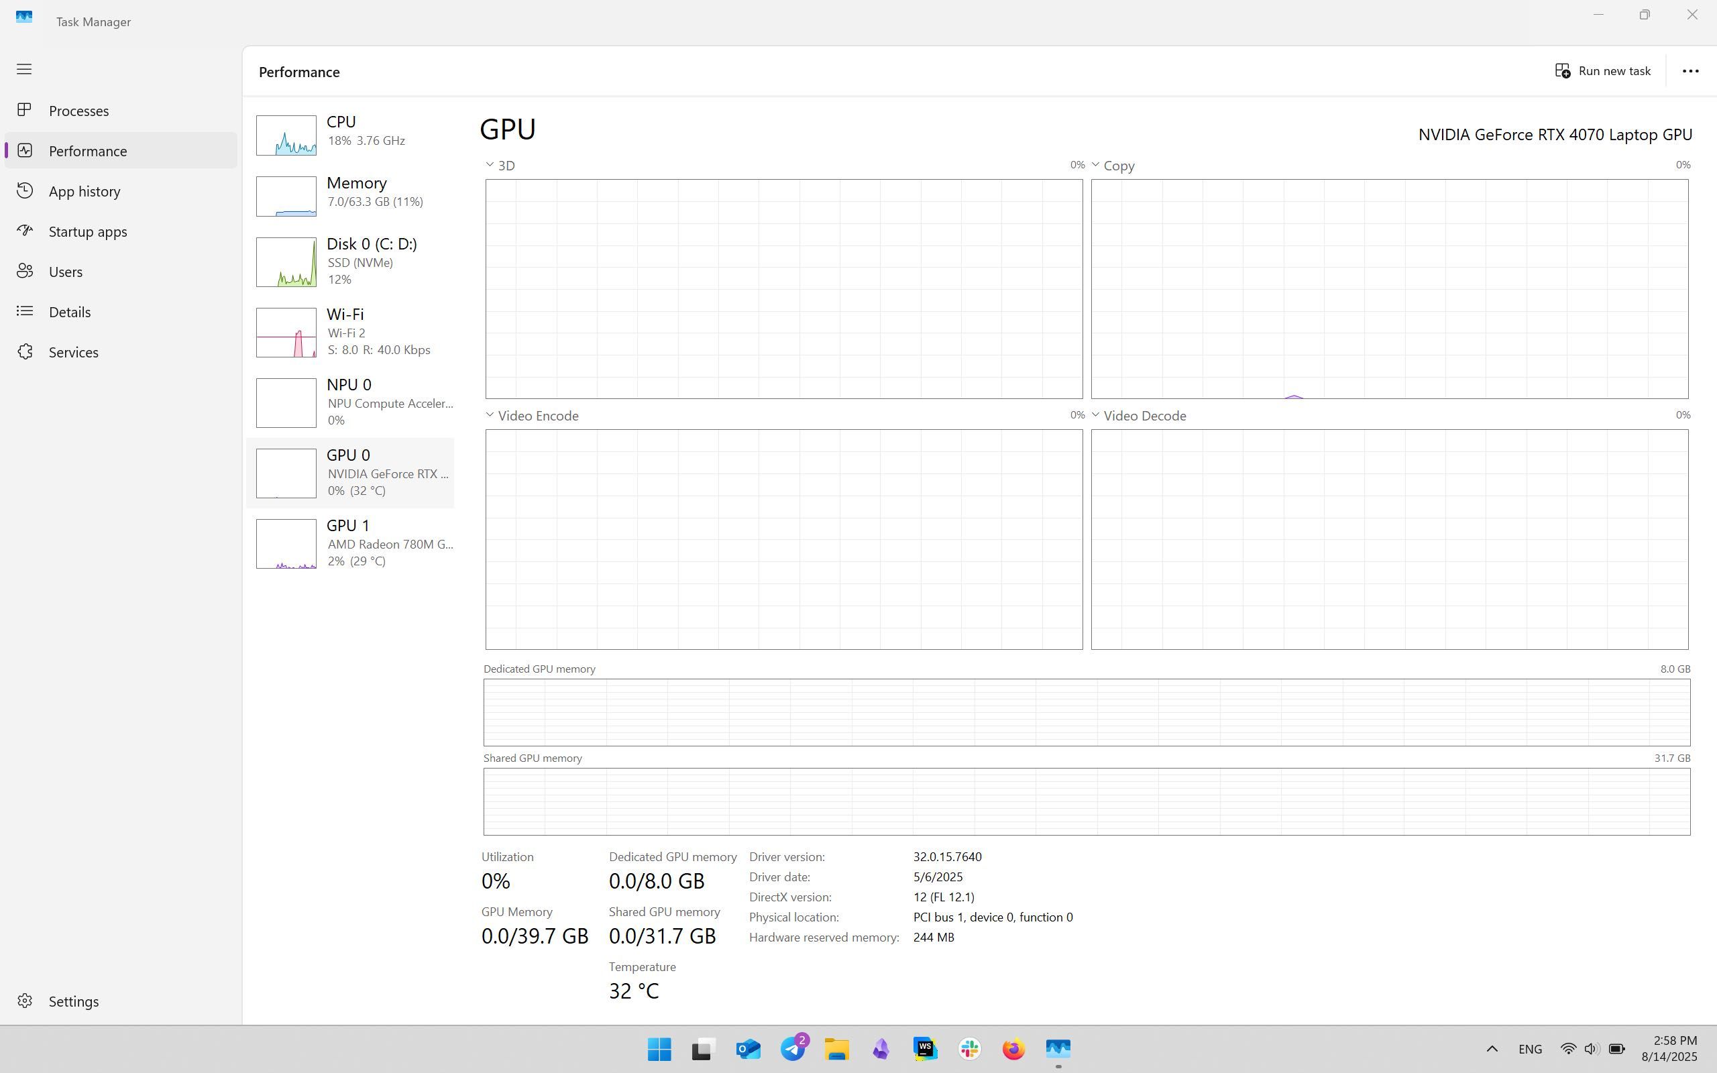The height and width of the screenshot is (1073, 1717).
Task: Open WebStorm from the taskbar
Action: (x=925, y=1049)
